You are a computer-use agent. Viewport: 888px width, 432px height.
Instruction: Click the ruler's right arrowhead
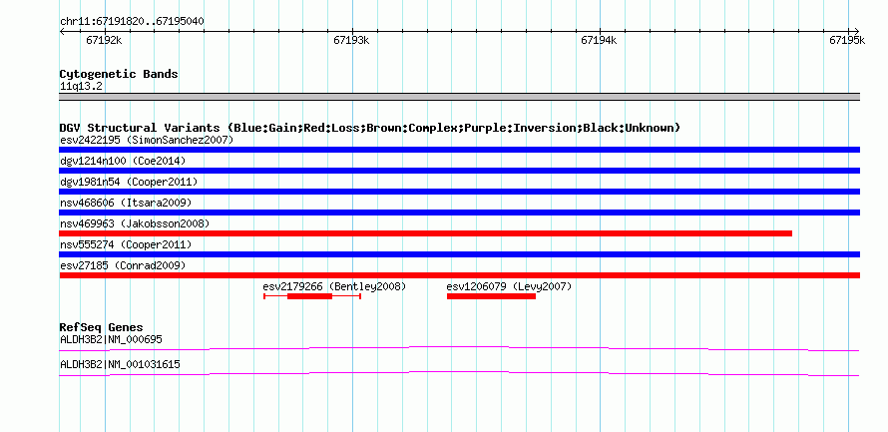click(x=857, y=31)
